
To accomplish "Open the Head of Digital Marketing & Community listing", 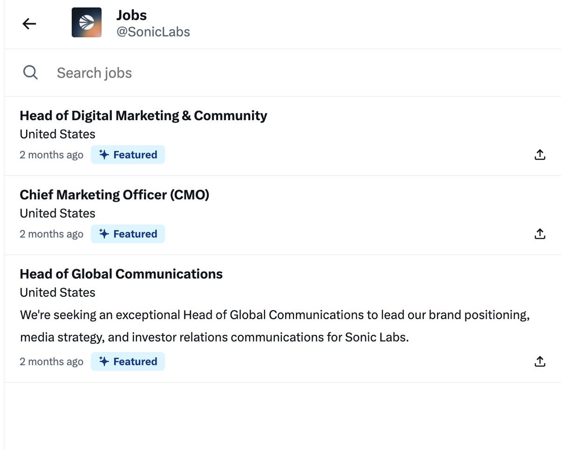I will click(143, 115).
